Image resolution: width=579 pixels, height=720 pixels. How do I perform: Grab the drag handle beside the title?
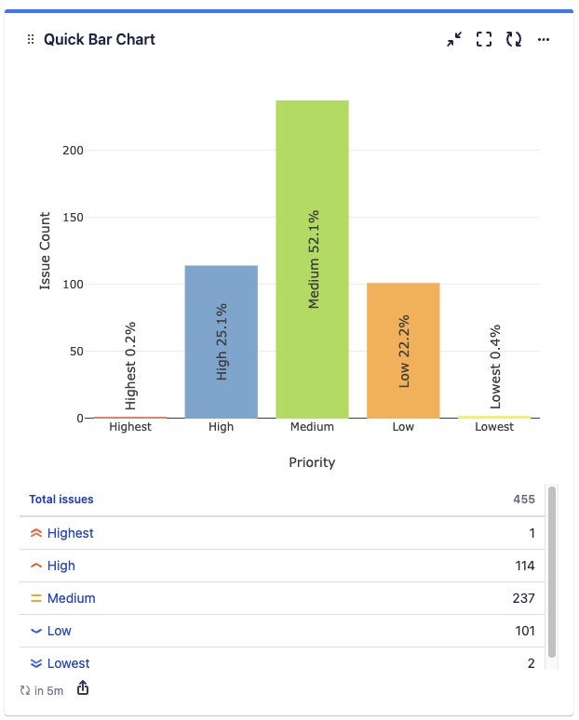coord(31,40)
